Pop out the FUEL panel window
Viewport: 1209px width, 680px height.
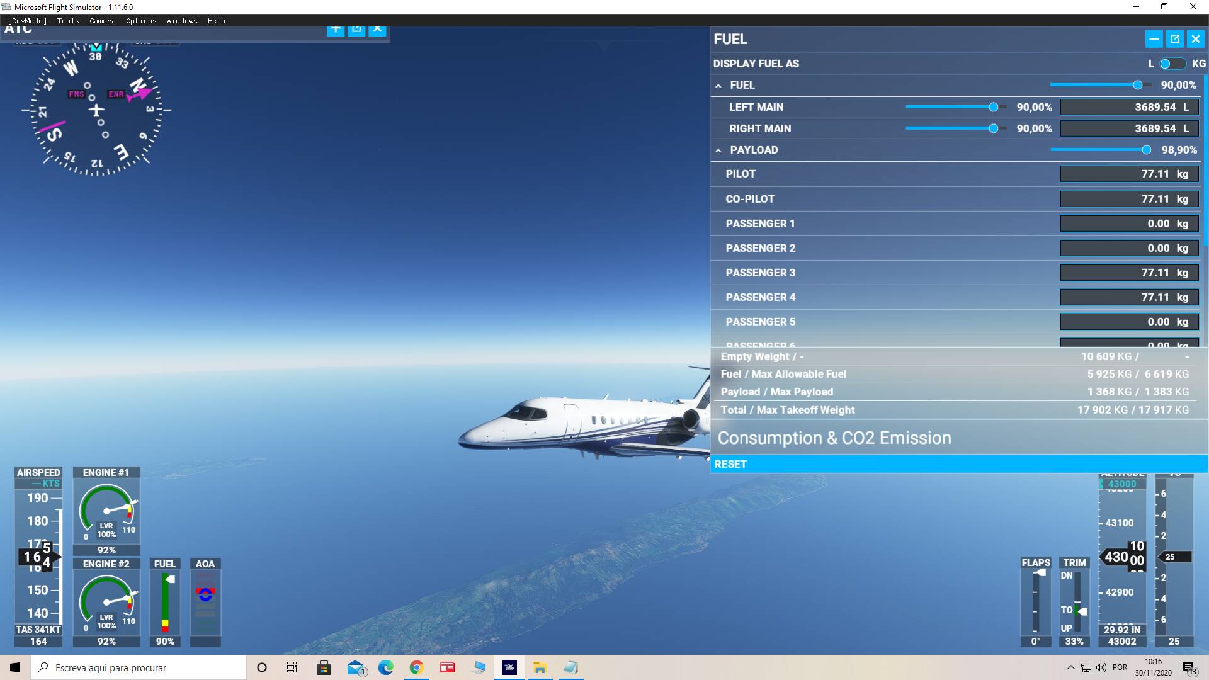tap(1175, 39)
